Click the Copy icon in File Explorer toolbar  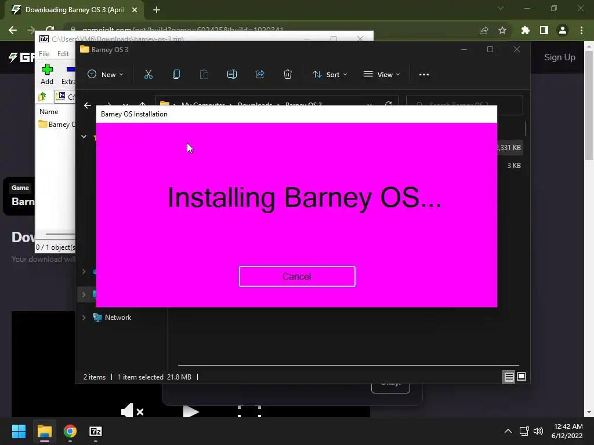pyautogui.click(x=176, y=75)
